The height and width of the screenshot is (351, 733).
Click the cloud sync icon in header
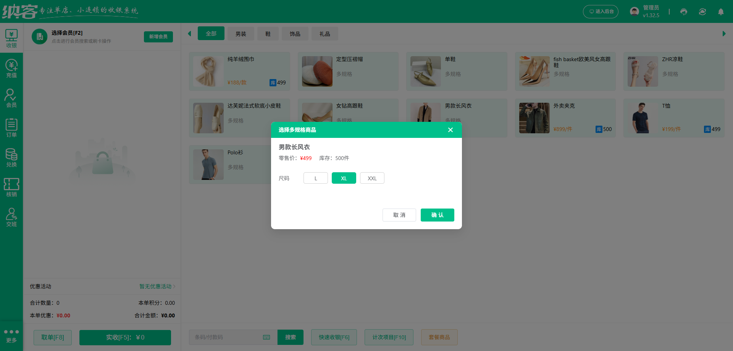(702, 12)
